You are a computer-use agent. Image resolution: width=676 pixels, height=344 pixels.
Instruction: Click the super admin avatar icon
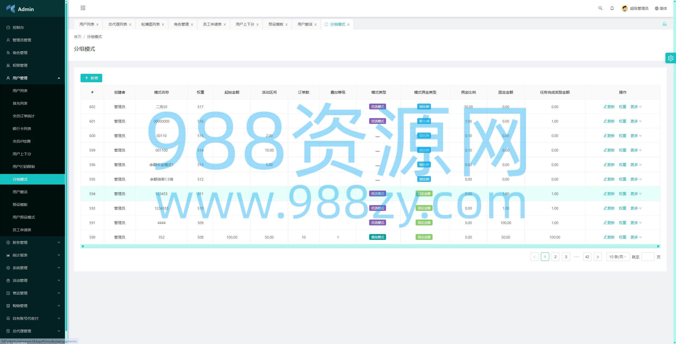click(625, 8)
